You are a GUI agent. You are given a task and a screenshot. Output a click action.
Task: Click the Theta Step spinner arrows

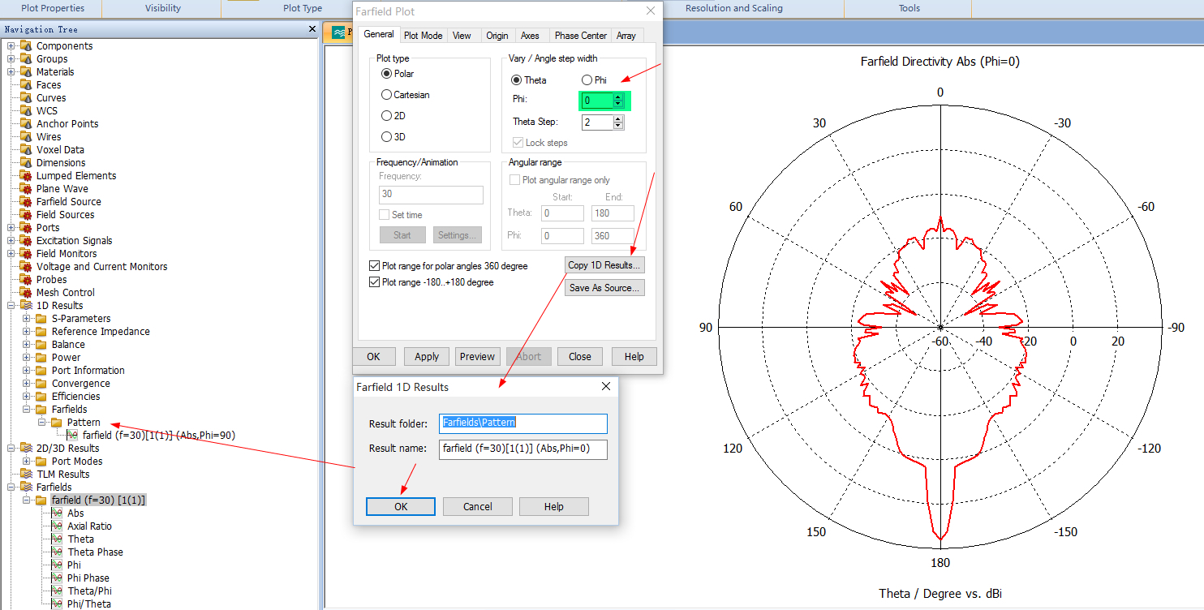pos(618,122)
